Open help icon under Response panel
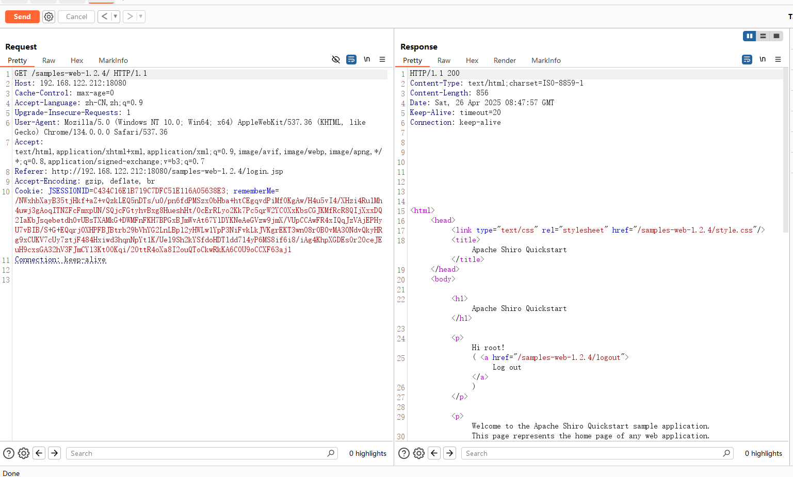Image resolution: width=793 pixels, height=477 pixels. [404, 453]
